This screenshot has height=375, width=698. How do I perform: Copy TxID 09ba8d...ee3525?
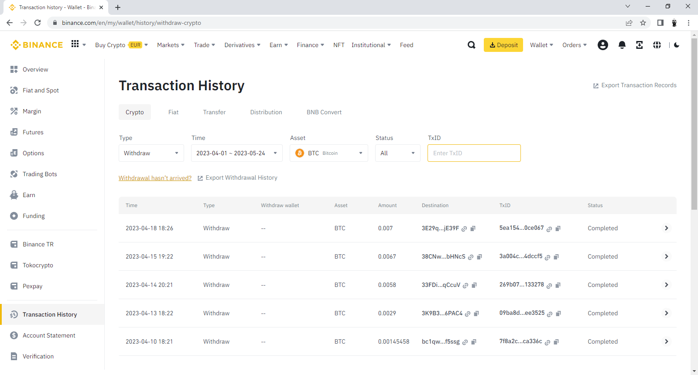(558, 314)
